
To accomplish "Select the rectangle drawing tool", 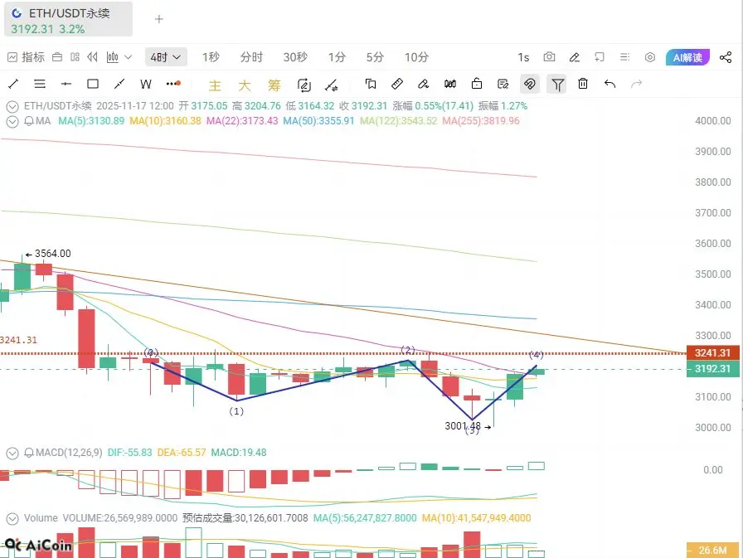I will point(93,85).
